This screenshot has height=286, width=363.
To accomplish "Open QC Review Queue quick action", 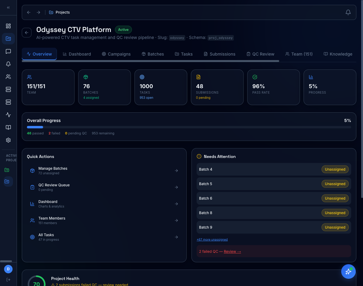I will (104, 187).
